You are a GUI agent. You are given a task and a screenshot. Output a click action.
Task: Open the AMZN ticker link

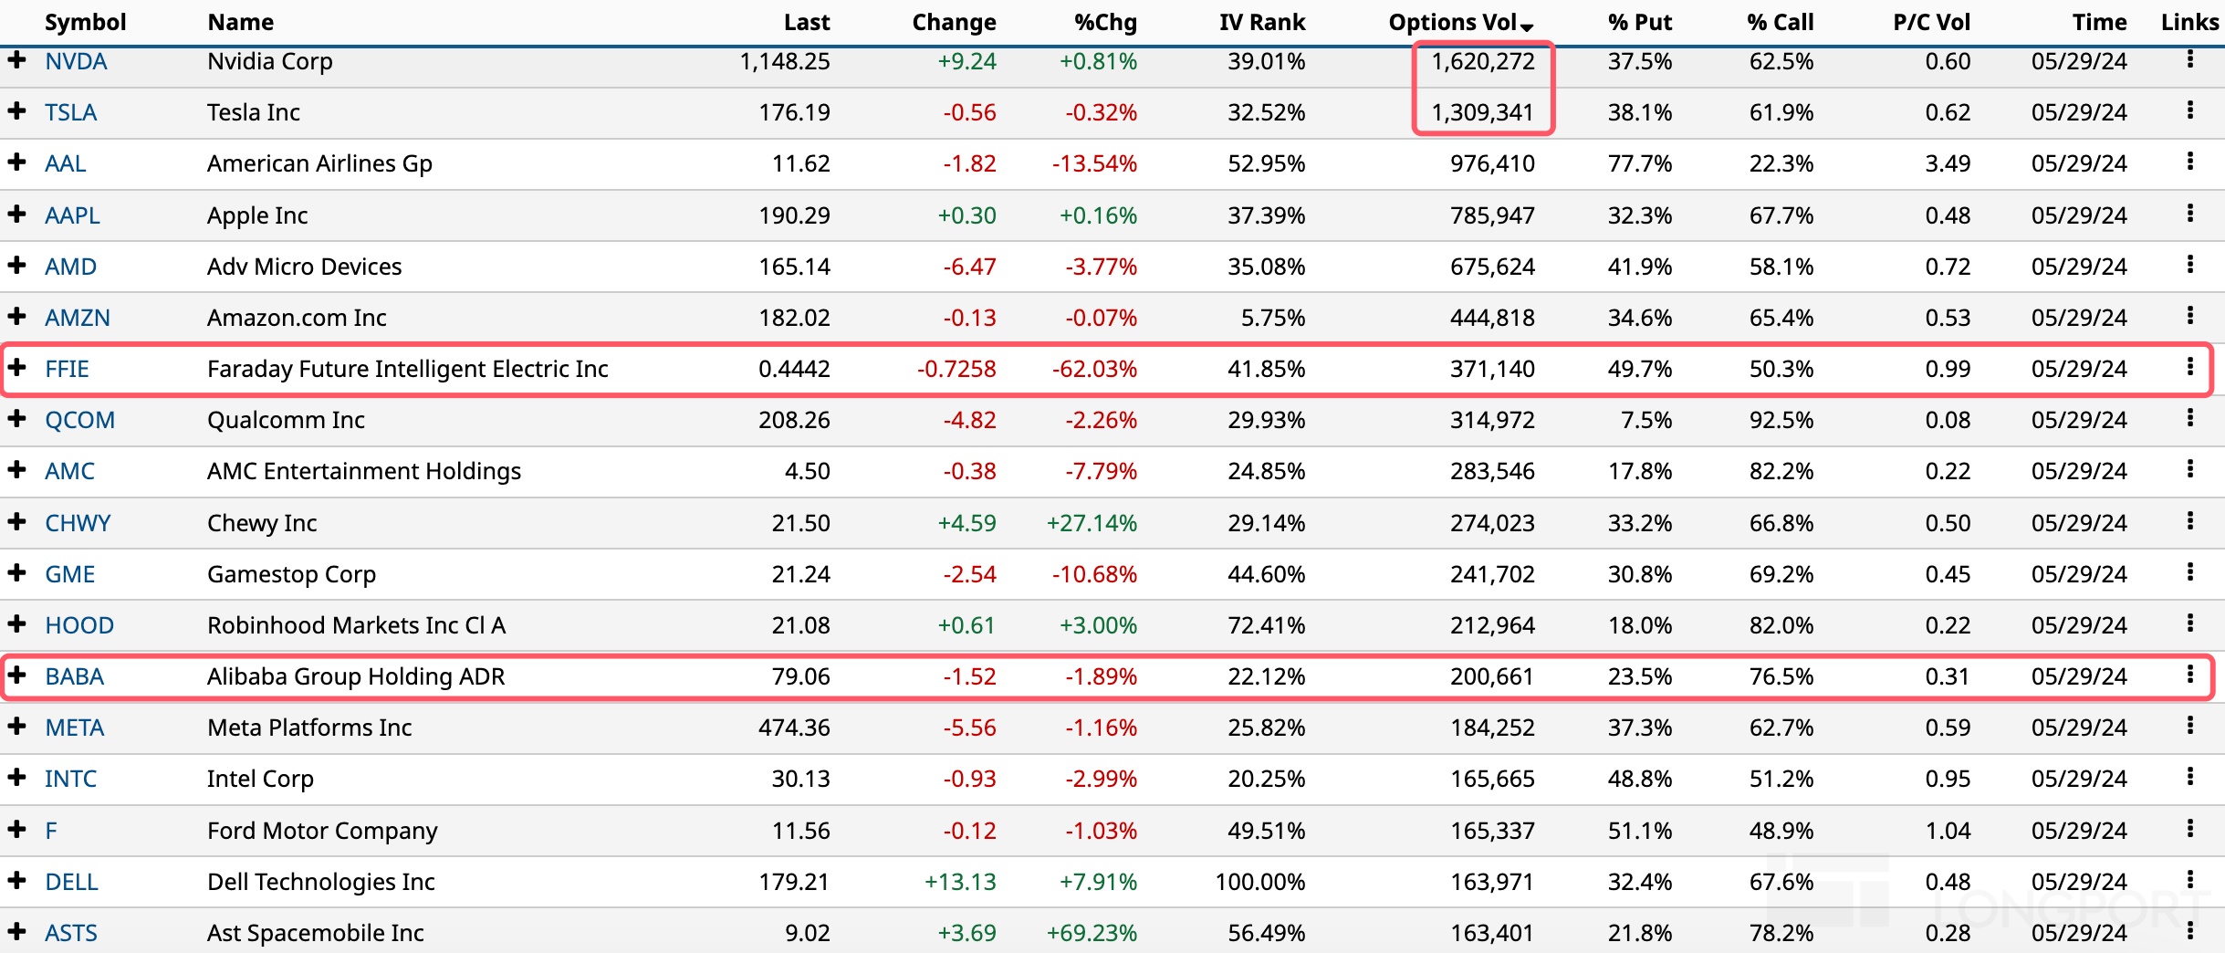click(78, 318)
